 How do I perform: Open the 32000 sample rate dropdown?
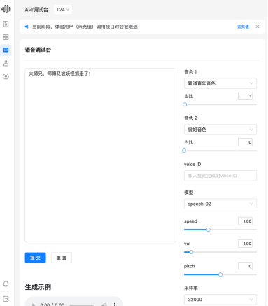click(220, 300)
